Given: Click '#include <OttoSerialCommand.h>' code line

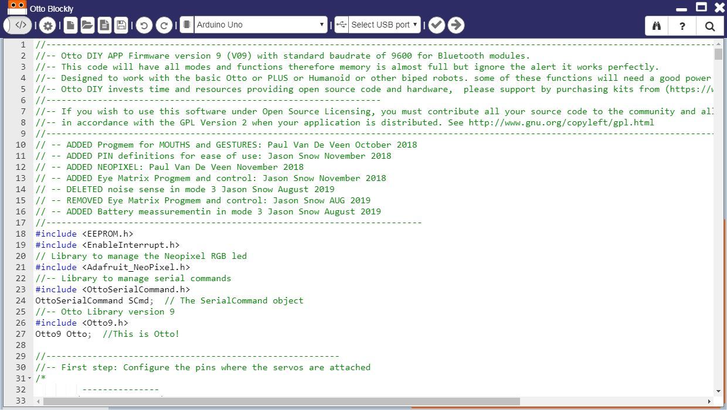Looking at the screenshot, I should [113, 289].
